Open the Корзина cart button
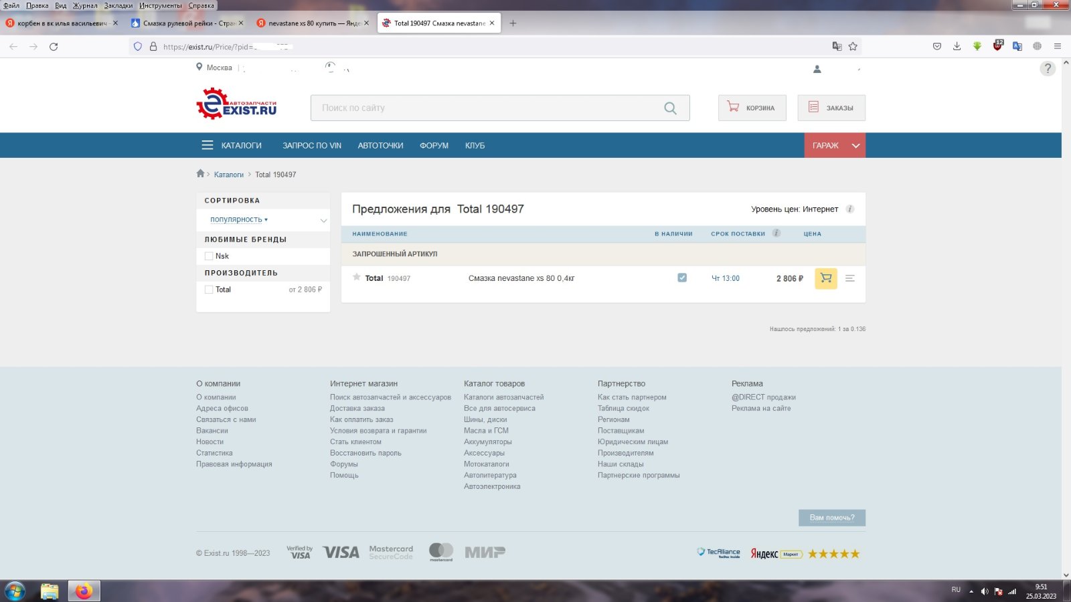 click(752, 108)
